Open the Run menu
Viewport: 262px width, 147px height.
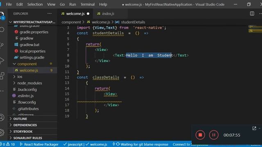[x=72, y=4]
